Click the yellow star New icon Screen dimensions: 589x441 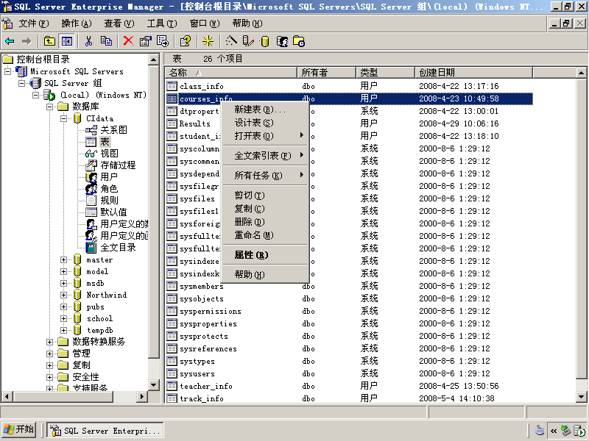(208, 41)
